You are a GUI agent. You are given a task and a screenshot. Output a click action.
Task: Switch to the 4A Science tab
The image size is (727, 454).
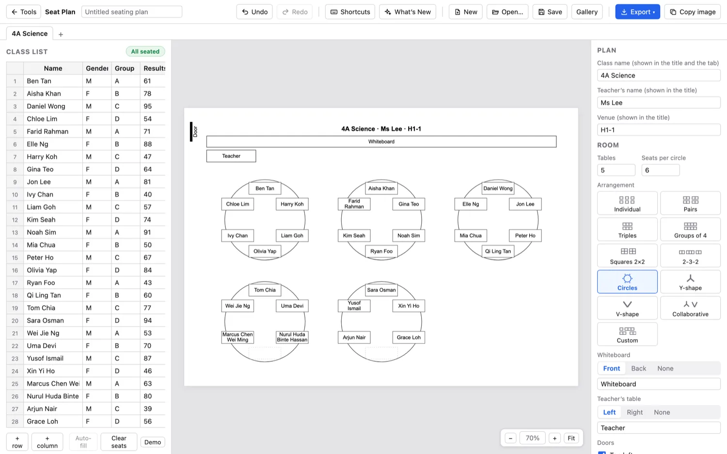30,33
